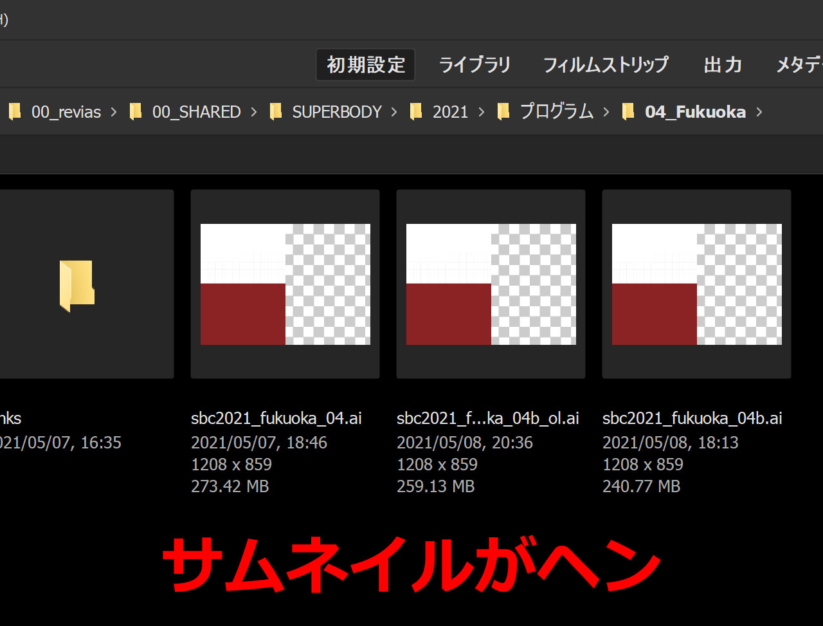Click the sbc2021_fukuoka_04b.ai file name label
This screenshot has width=823, height=626.
coord(692,418)
